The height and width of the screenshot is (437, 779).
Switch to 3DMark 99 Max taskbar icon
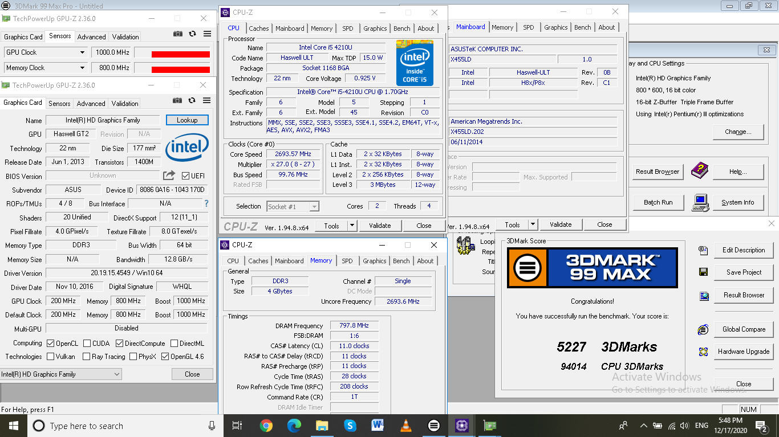434,426
